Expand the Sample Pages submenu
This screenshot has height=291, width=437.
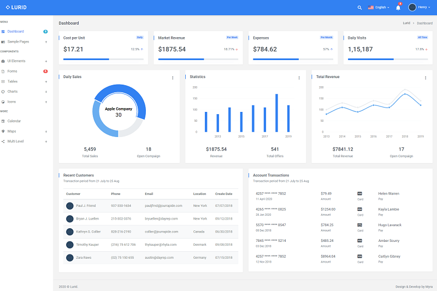(x=46, y=41)
